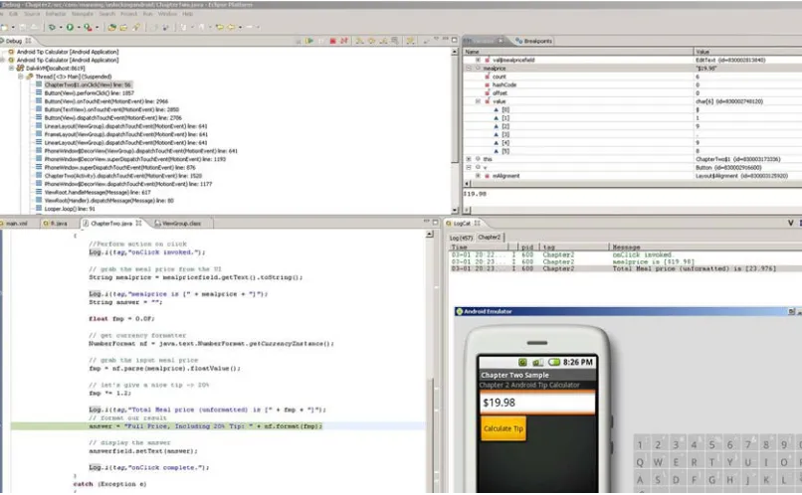
Task: Switch to the main.xml editor tab
Action: click(x=16, y=224)
